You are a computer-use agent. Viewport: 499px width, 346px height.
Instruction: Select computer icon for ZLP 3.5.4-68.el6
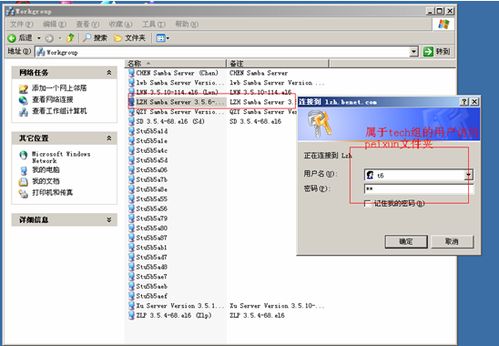tap(131, 315)
